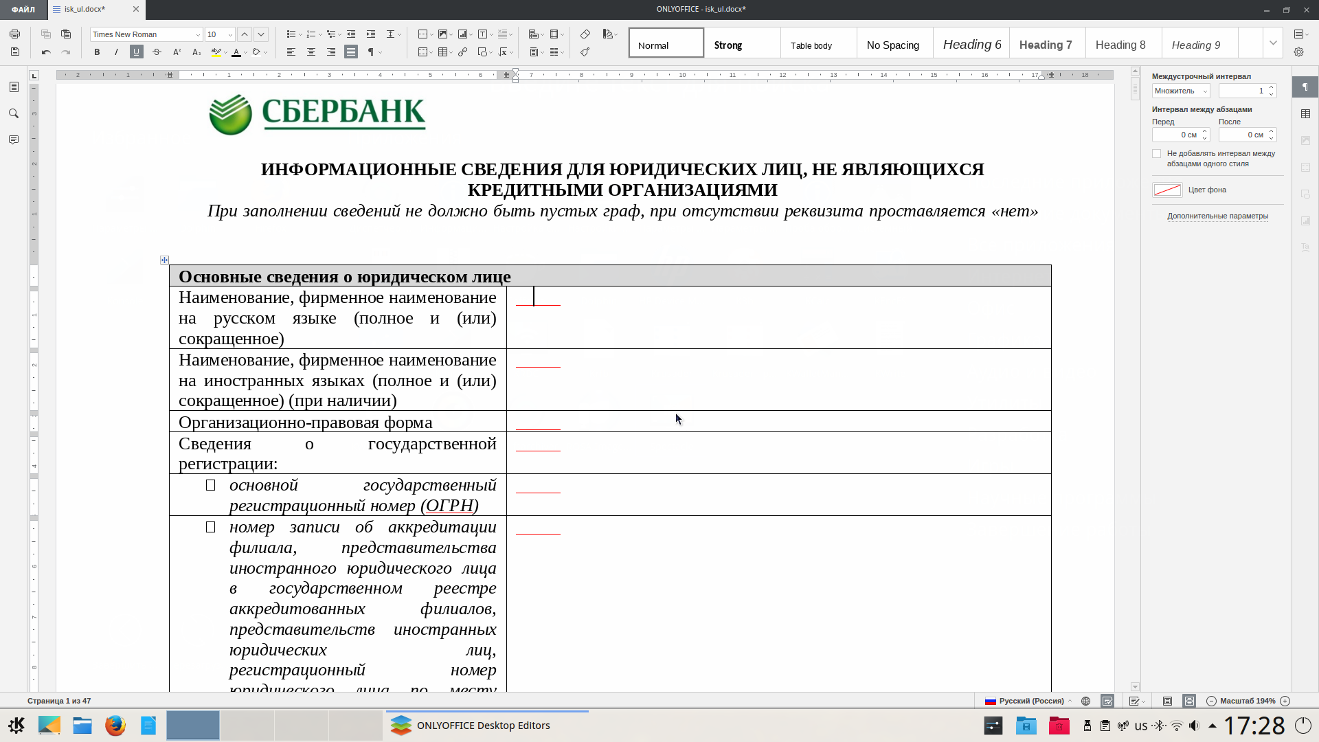This screenshot has height=742, width=1319.
Task: Open table settings in right sidebar
Action: (x=1305, y=113)
